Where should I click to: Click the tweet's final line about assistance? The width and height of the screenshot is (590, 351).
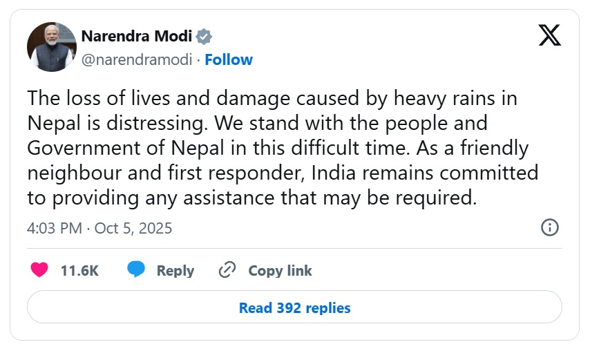(x=252, y=198)
